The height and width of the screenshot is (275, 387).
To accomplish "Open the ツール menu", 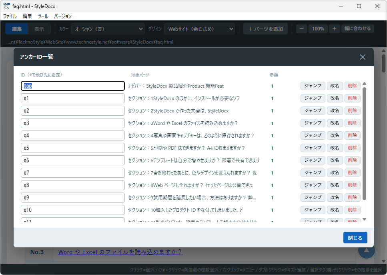I will 43,16.
